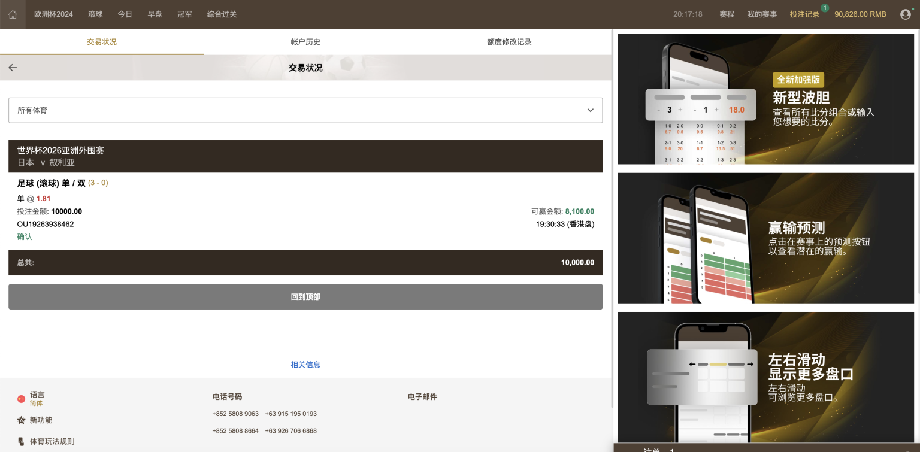Click the star icon for 新功能
Image resolution: width=920 pixels, height=452 pixels.
[x=22, y=420]
